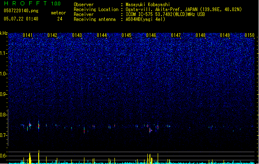The height and width of the screenshot is (164, 259).
Task: Click the vertical meteor echo streak after 0143
Action: coord(84,130)
